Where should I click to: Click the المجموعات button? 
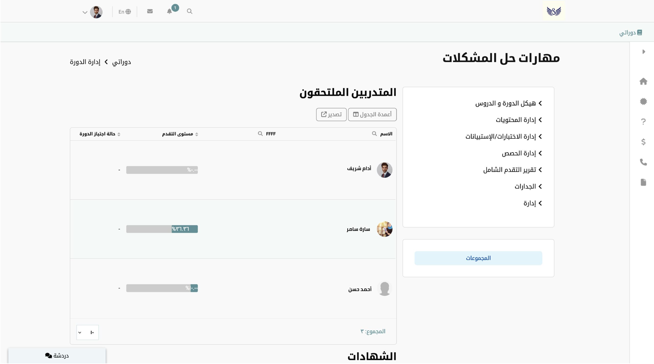click(x=478, y=258)
